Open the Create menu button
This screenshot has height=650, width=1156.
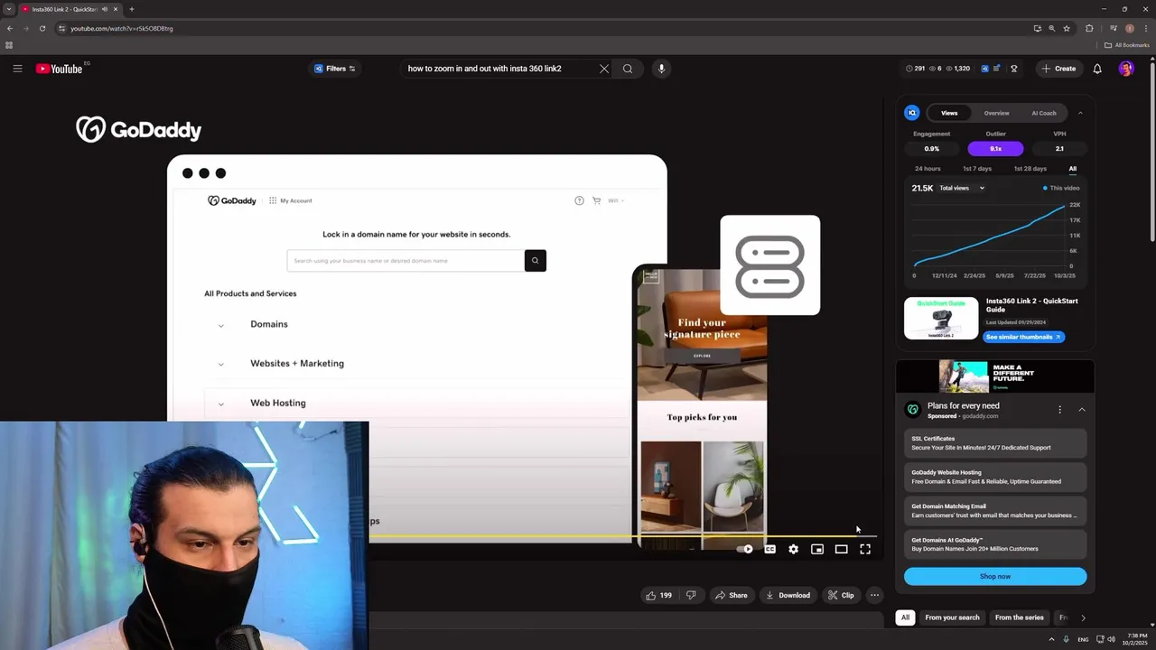(x=1058, y=69)
